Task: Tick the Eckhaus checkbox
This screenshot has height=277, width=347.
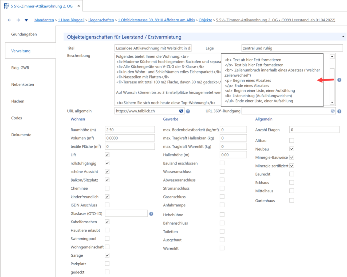Action: point(292,182)
